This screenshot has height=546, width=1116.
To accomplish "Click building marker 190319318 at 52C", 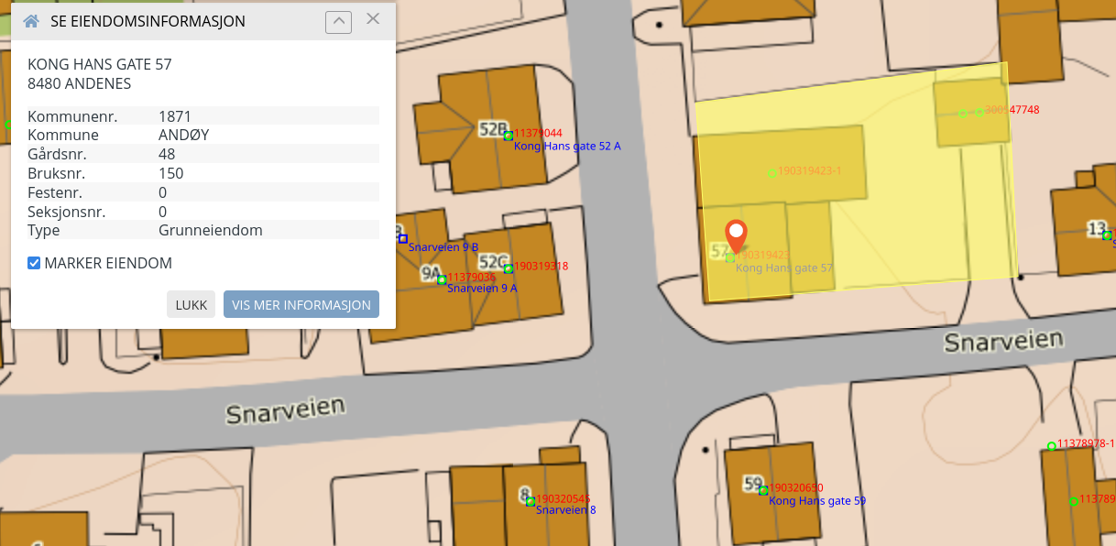I will [x=508, y=268].
